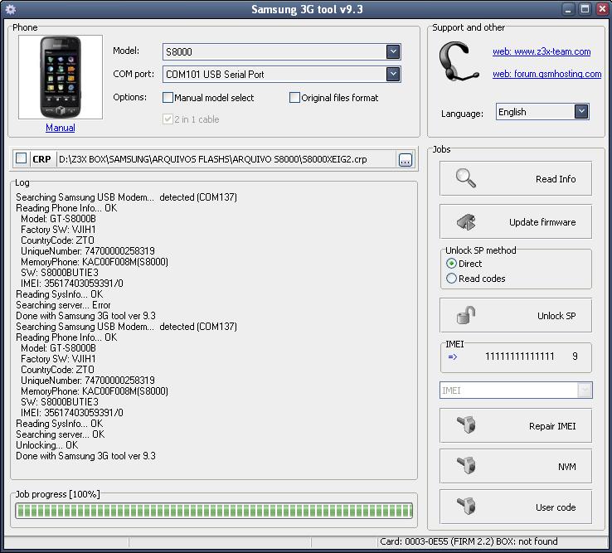Click the S8000 phone picture

click(x=61, y=77)
